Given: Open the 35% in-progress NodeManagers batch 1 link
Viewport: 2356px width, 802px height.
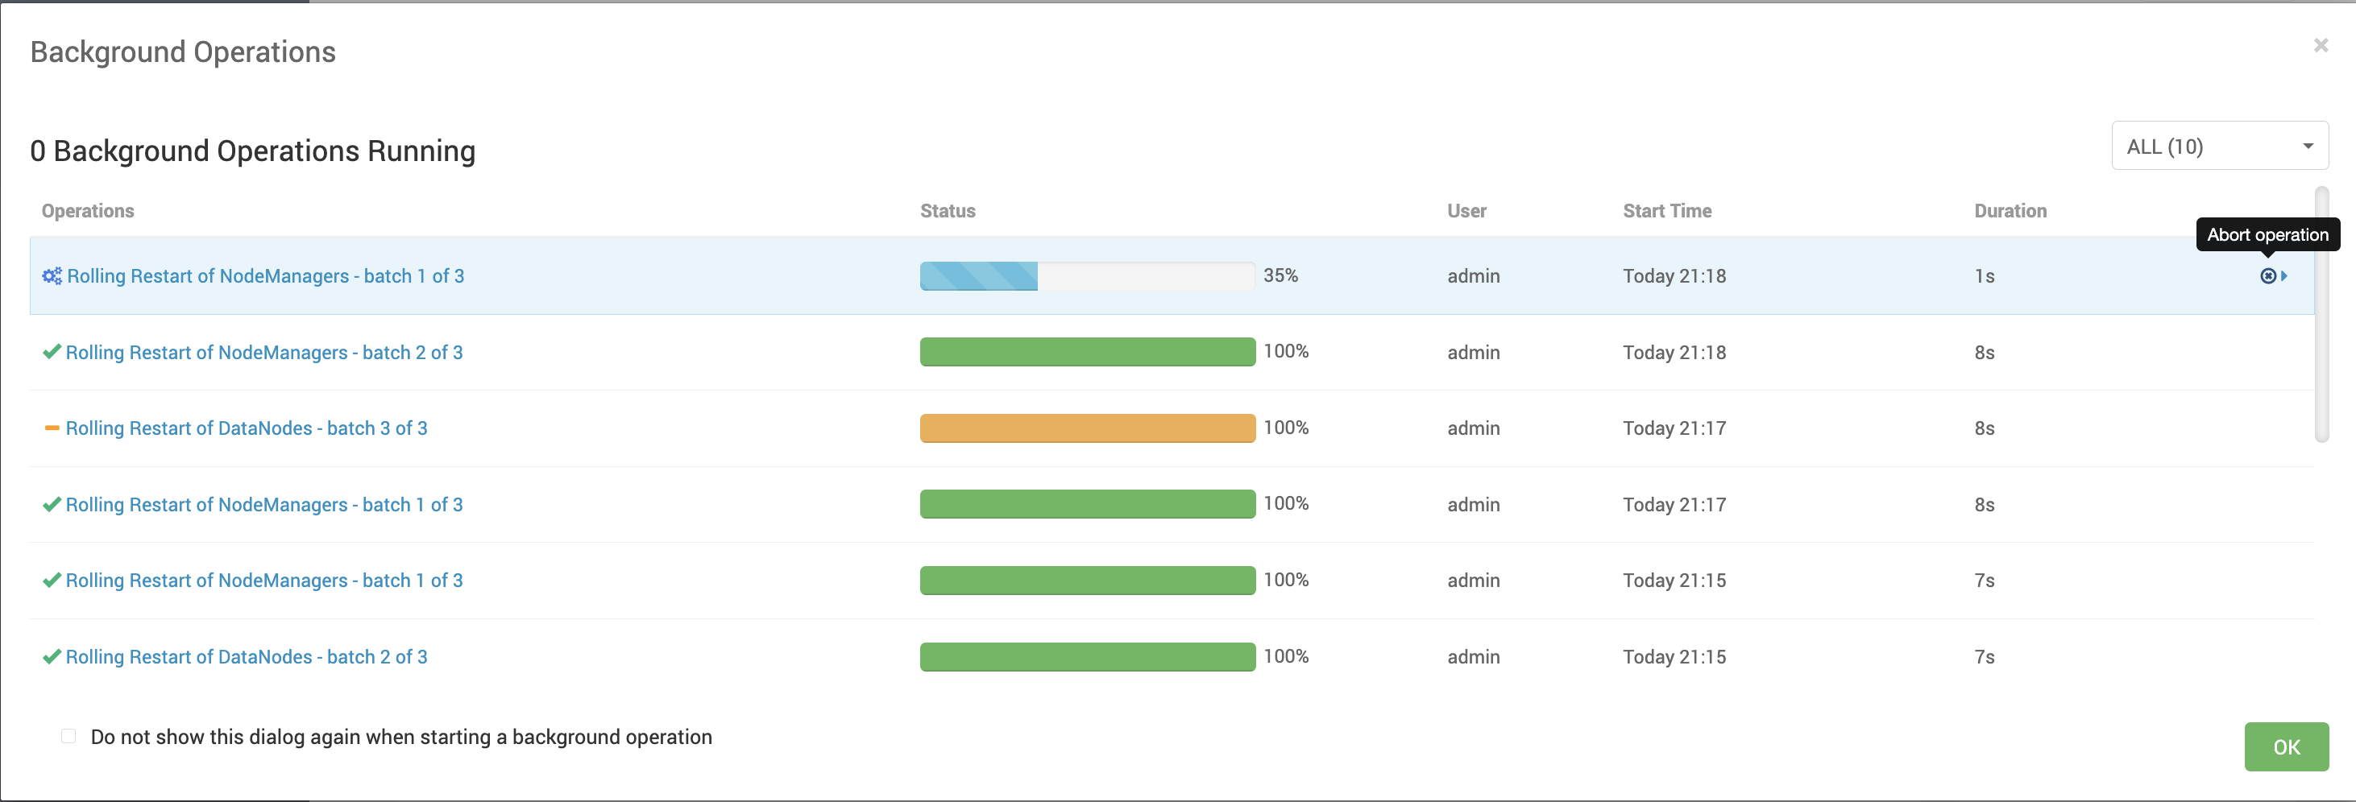Looking at the screenshot, I should tap(265, 276).
